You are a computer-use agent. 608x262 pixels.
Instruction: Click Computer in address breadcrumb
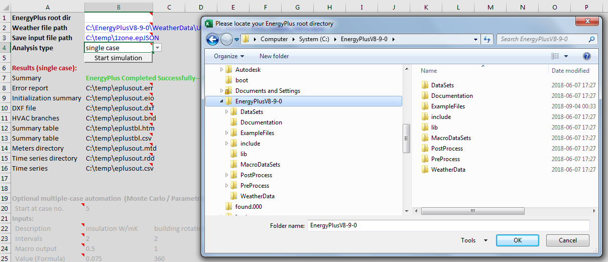(x=274, y=39)
